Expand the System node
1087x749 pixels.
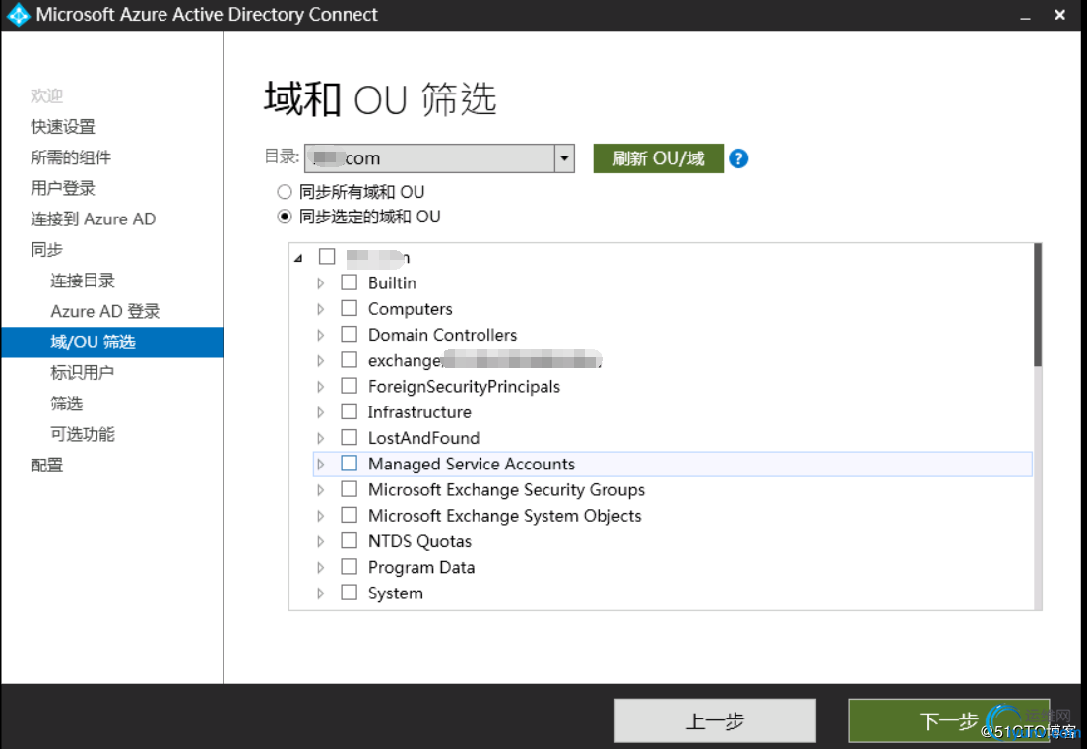click(320, 593)
